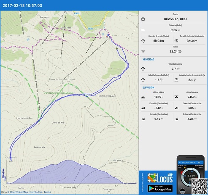This screenshot has width=208, height=195.
Task: Open the Terms link in map attribution
Action: pyautogui.click(x=47, y=192)
